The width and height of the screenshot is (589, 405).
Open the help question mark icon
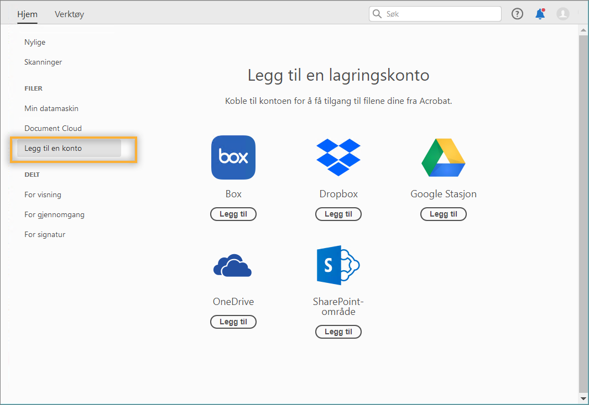coord(517,14)
